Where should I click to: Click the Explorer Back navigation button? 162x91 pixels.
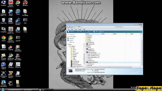pyautogui.click(x=68, y=27)
